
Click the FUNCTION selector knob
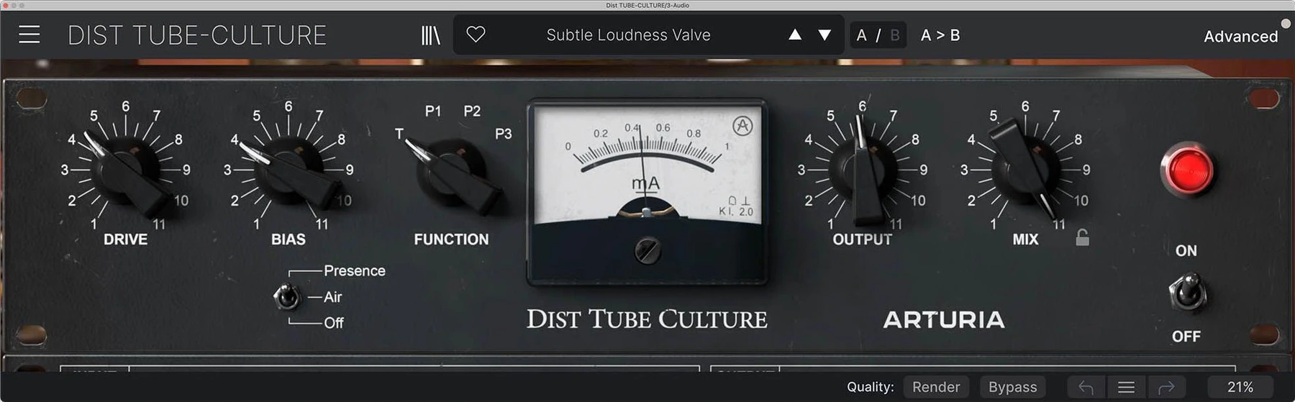[x=453, y=174]
